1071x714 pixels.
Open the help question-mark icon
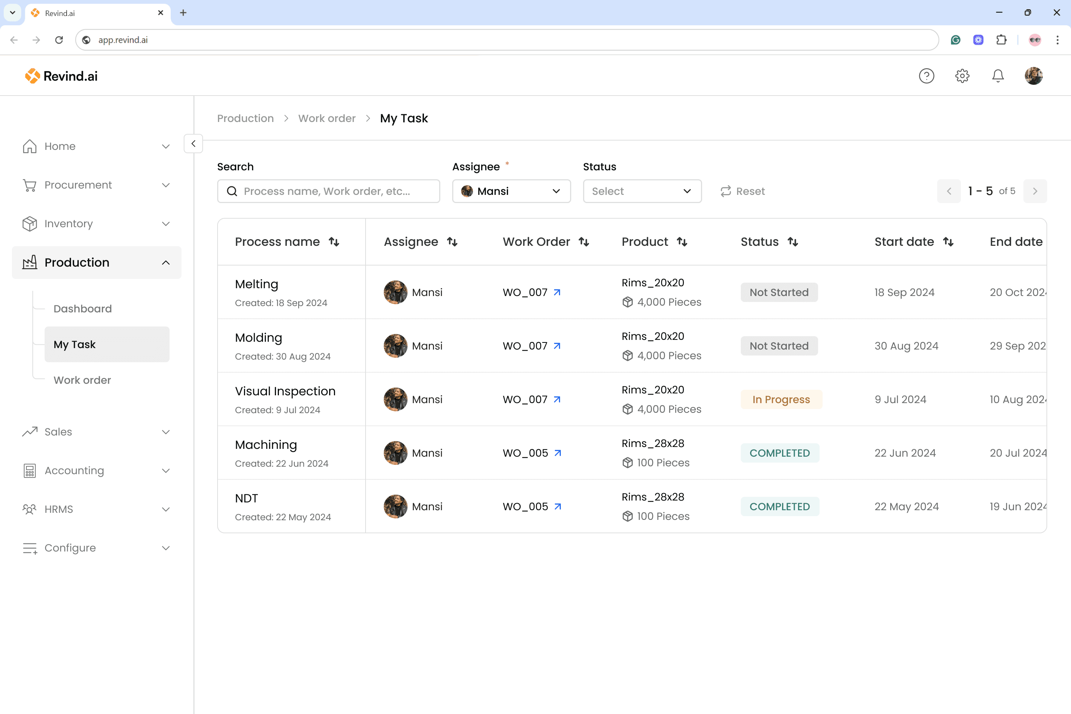[x=926, y=75]
